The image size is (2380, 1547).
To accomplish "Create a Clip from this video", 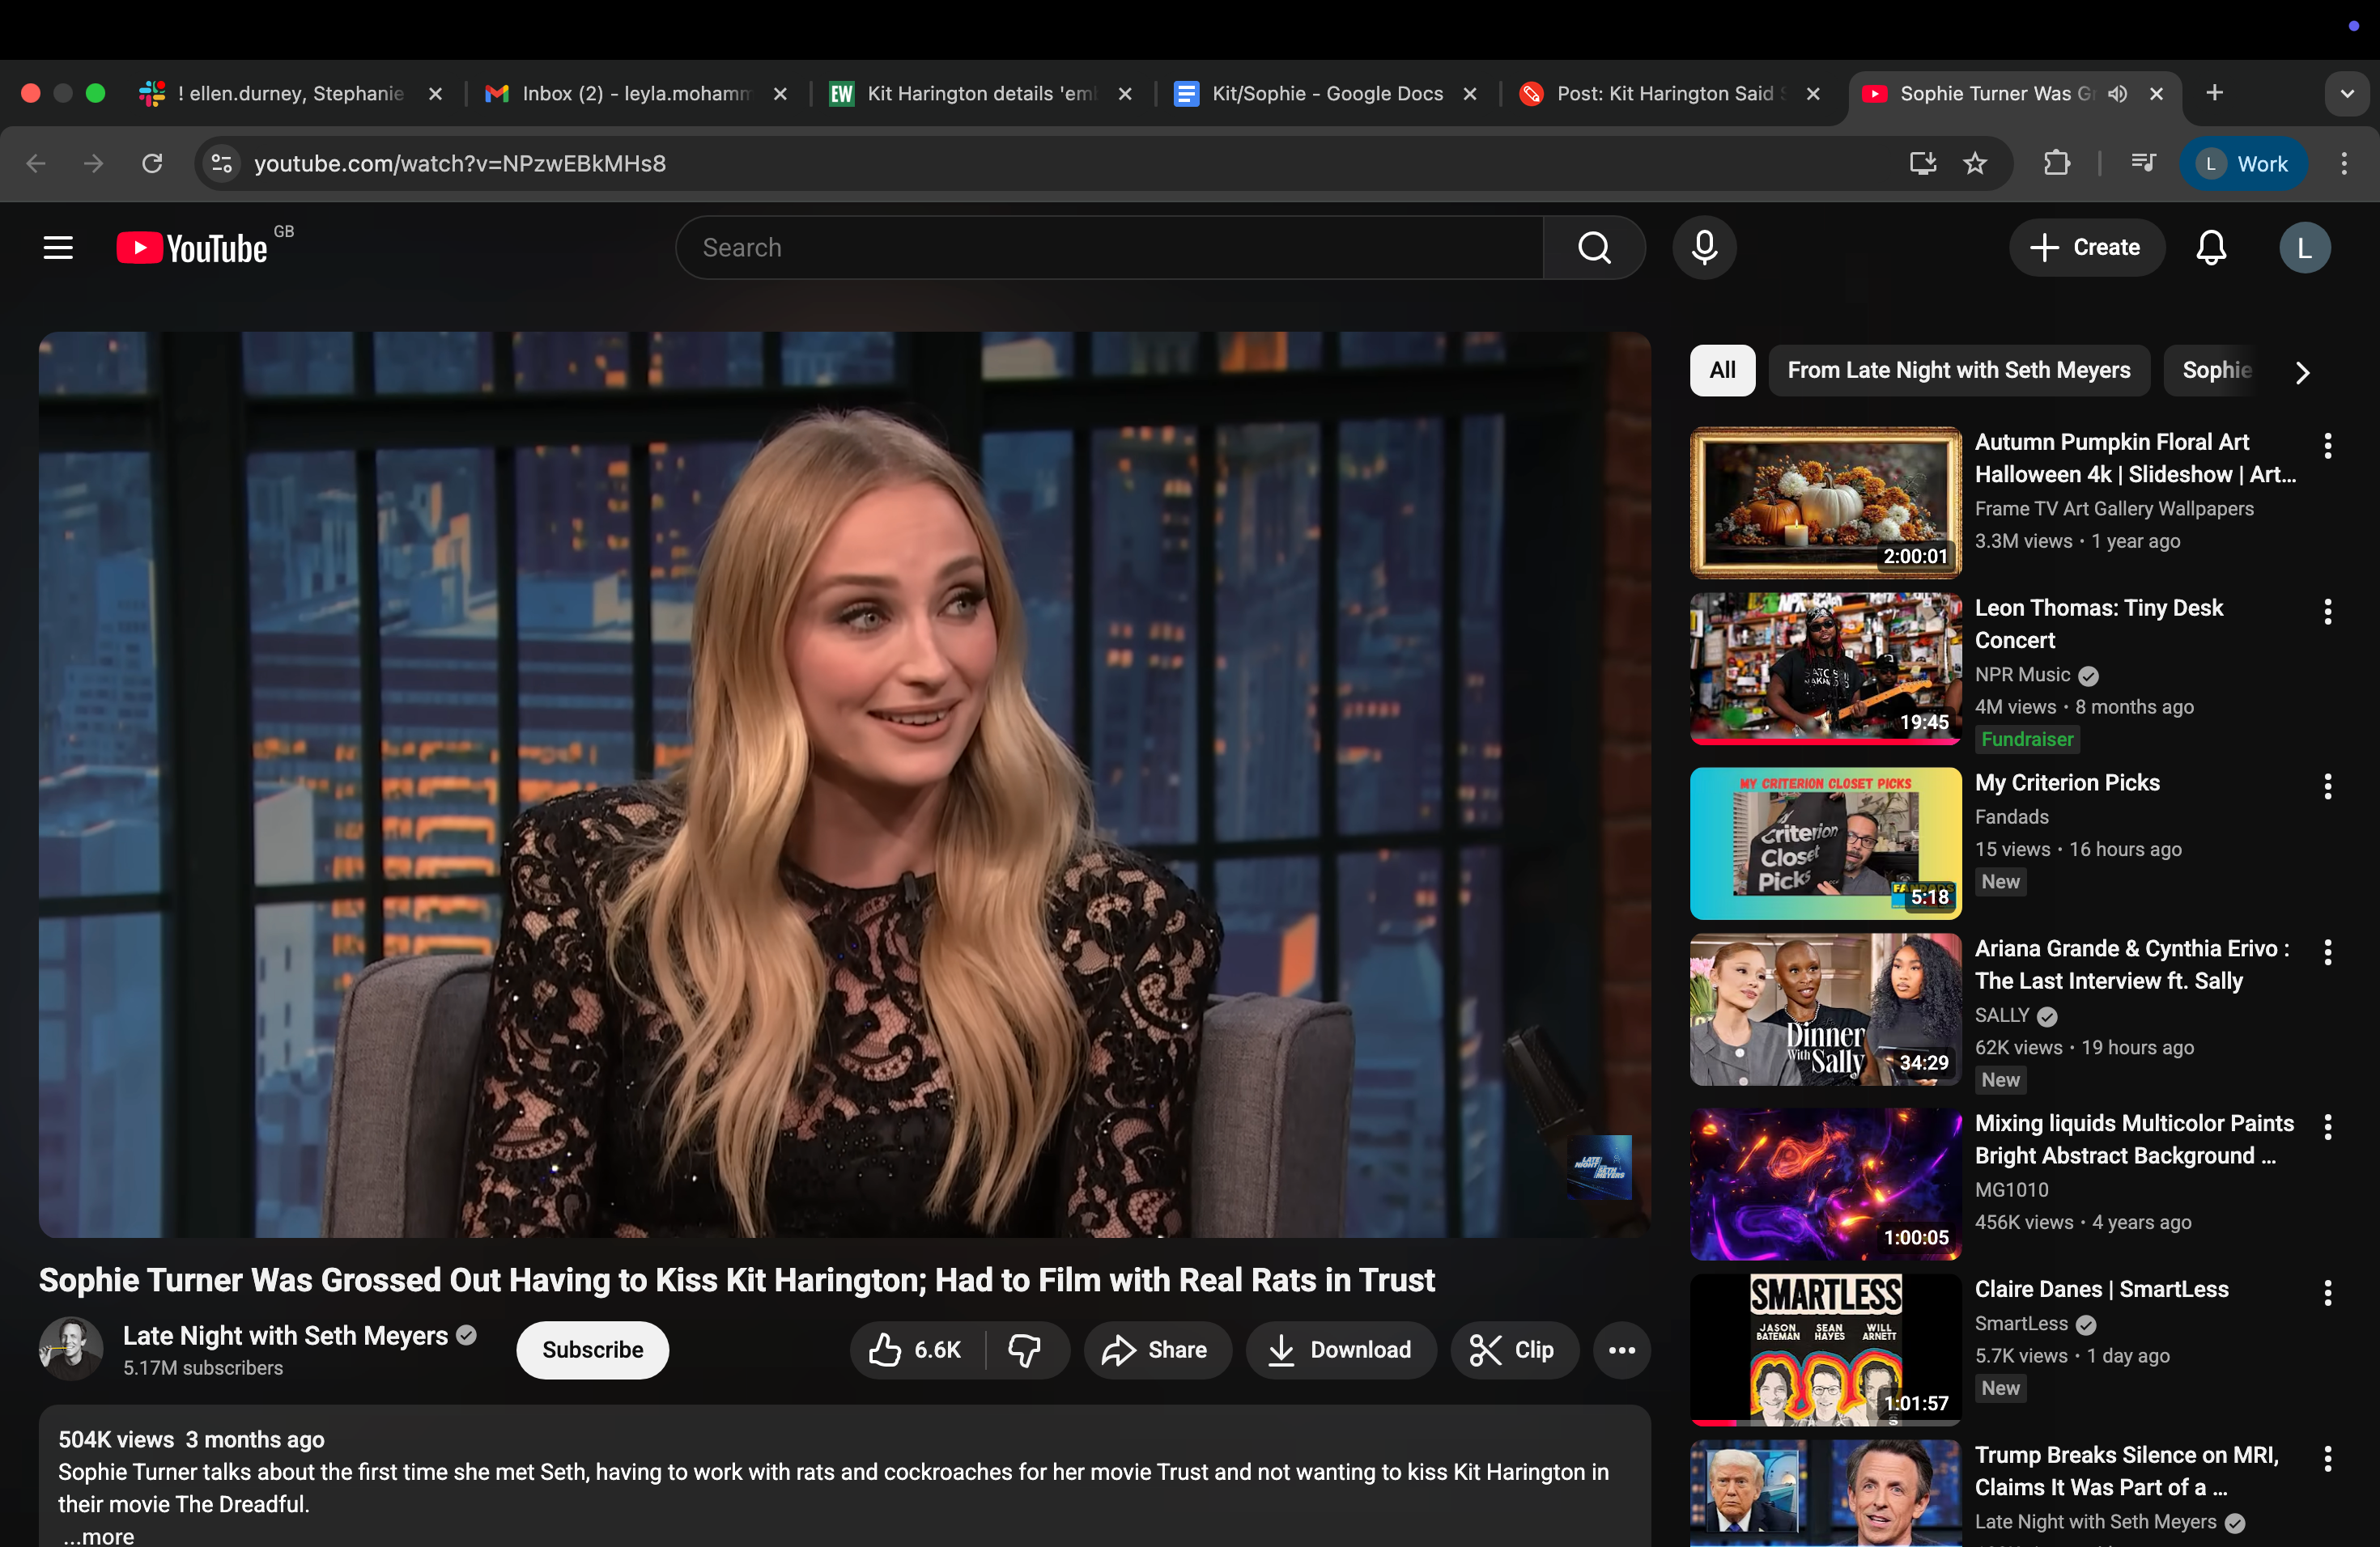I will pyautogui.click(x=1514, y=1350).
